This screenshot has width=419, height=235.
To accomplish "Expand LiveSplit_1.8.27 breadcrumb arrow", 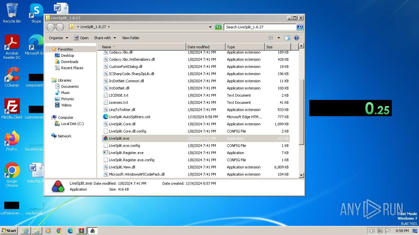I will coord(109,27).
